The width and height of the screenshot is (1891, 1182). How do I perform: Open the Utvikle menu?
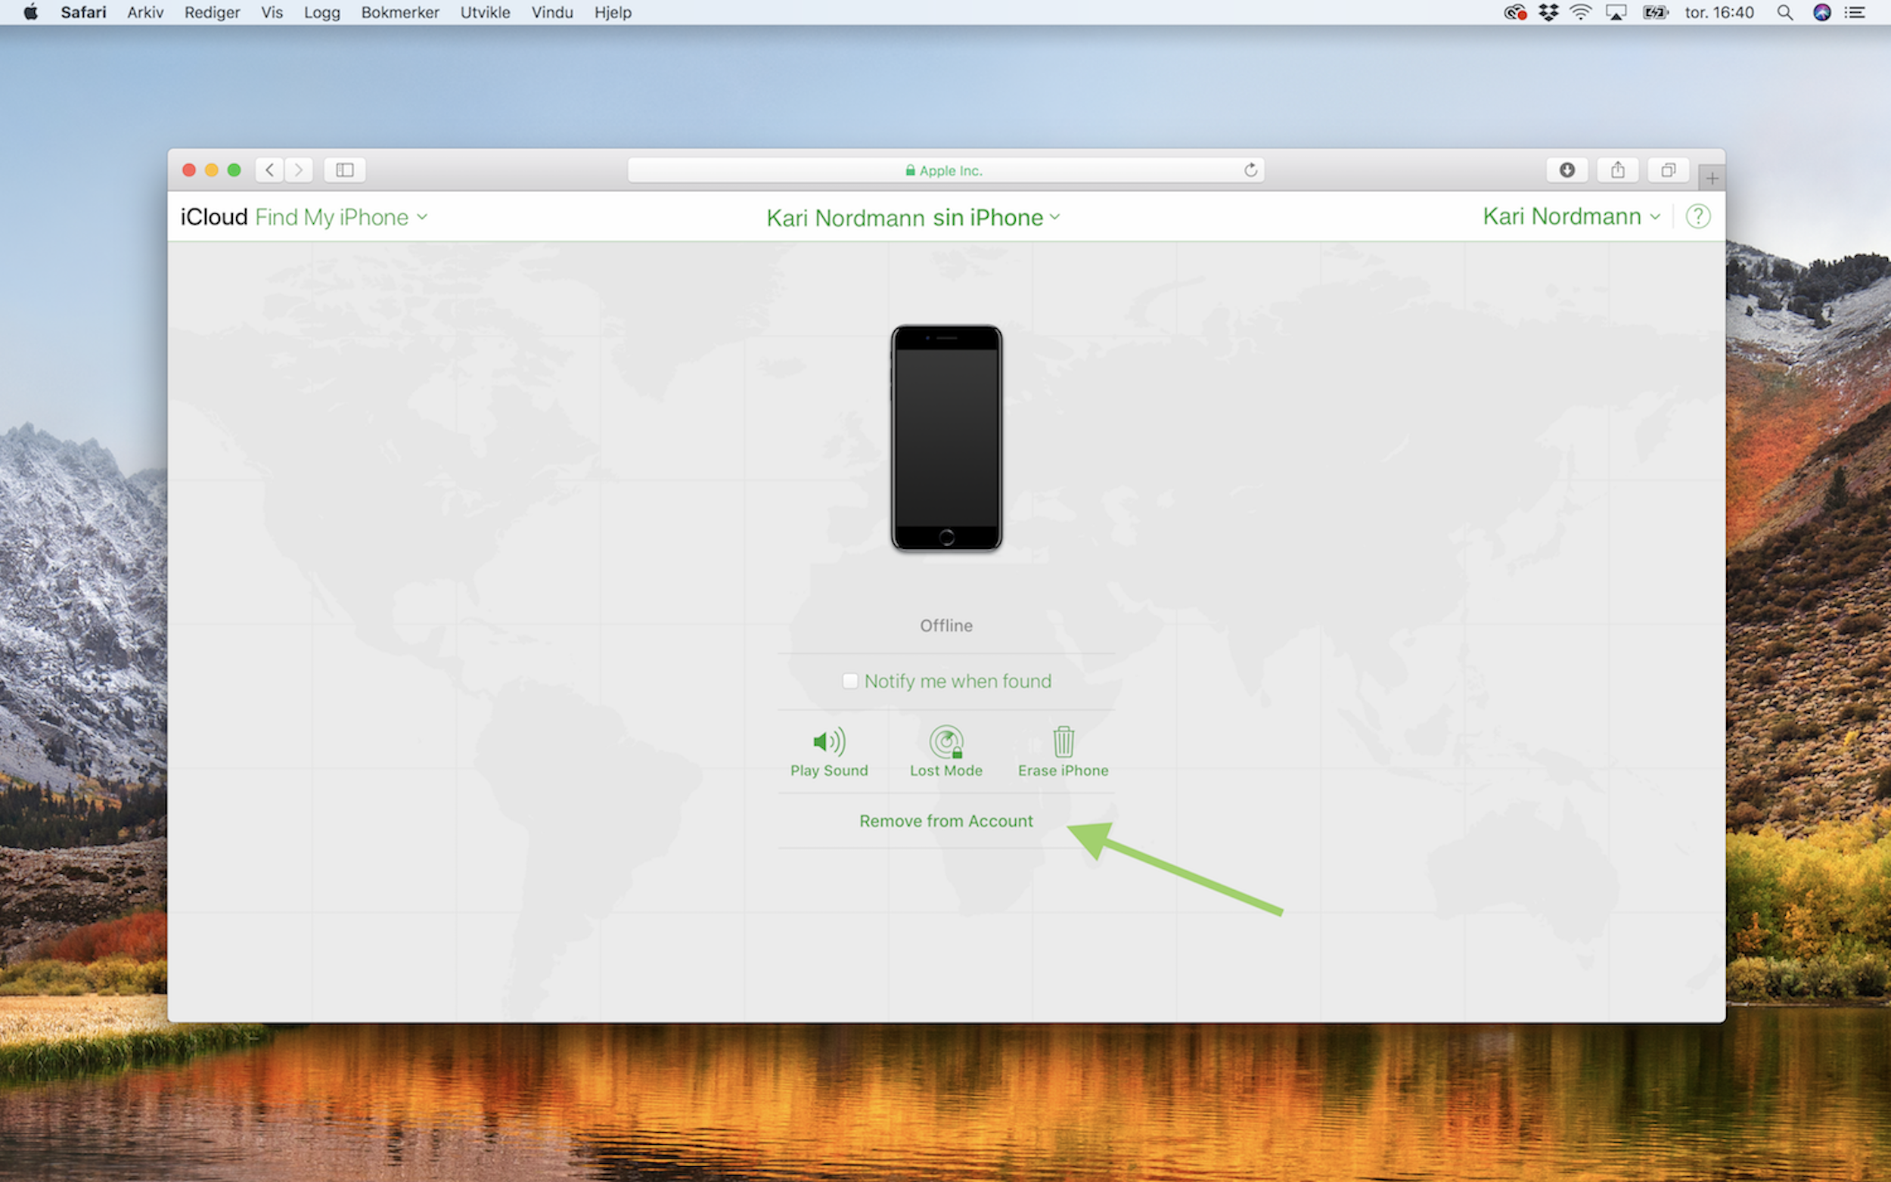(x=485, y=13)
